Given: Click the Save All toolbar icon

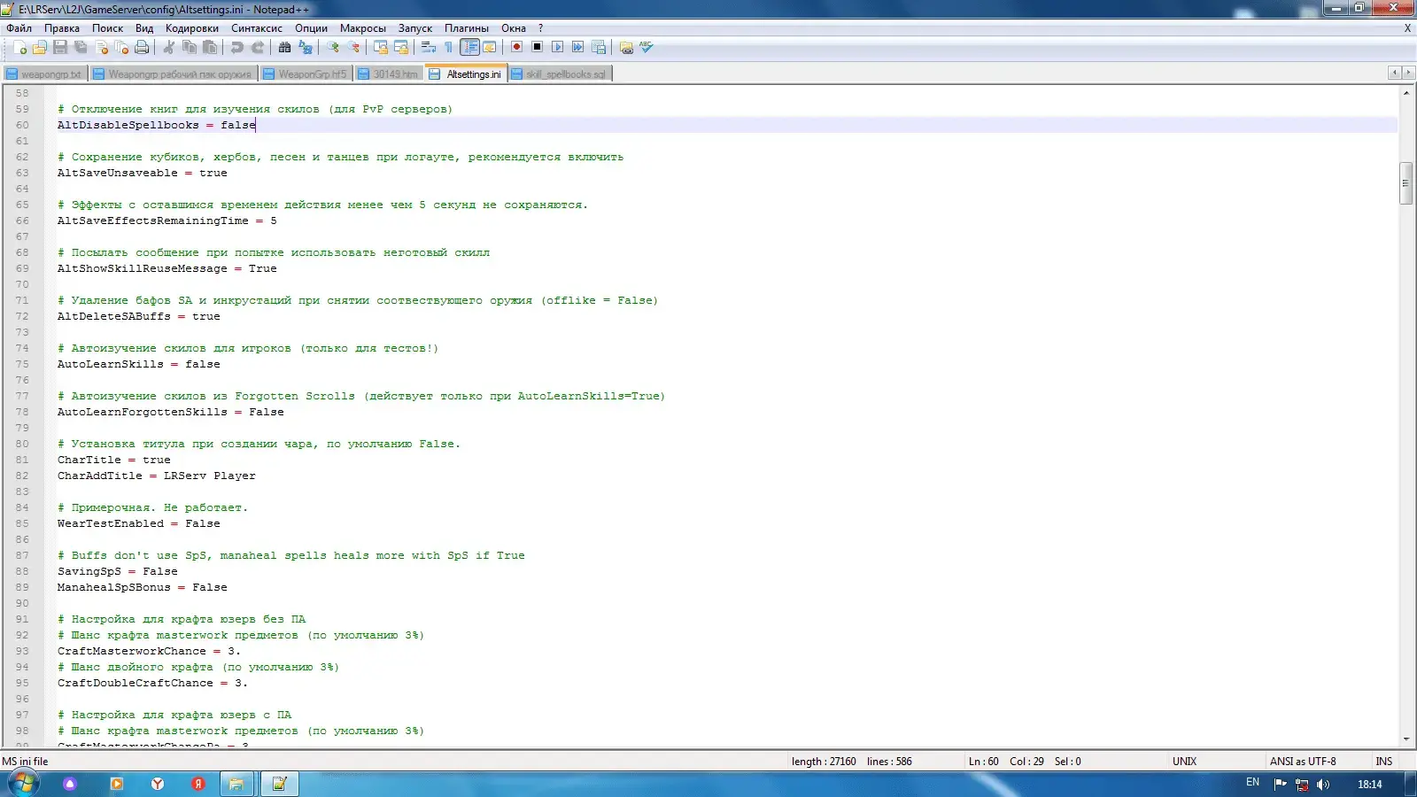Looking at the screenshot, I should 81,48.
